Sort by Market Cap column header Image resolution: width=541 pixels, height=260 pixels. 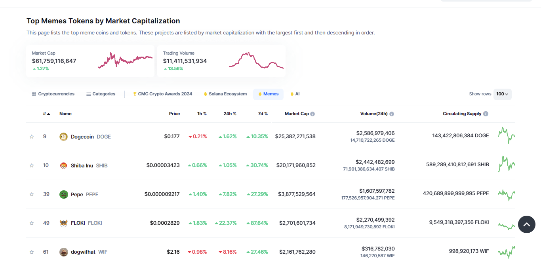point(297,114)
